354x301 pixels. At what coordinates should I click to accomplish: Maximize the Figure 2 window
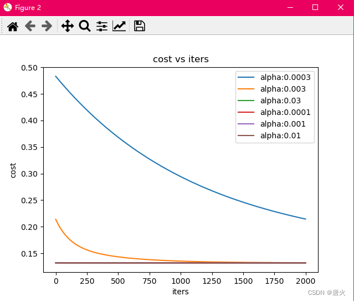coord(315,7)
